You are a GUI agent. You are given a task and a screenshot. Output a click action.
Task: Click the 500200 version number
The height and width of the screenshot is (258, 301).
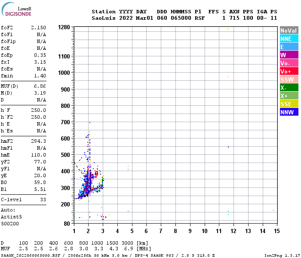[x=10, y=224]
